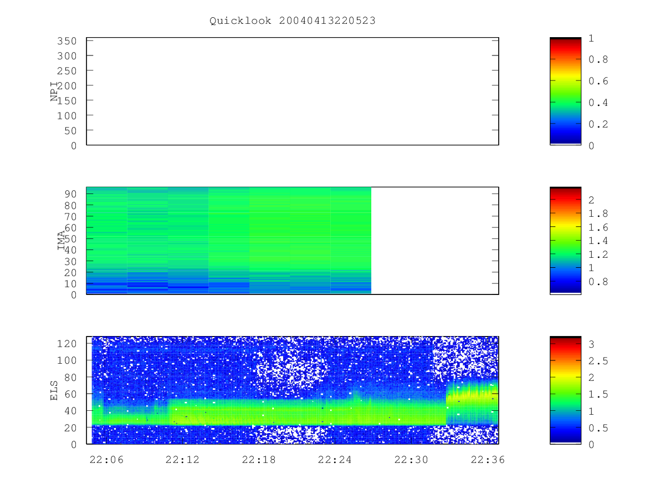
Task: Select the IMA y-axis label
Action: point(62,241)
